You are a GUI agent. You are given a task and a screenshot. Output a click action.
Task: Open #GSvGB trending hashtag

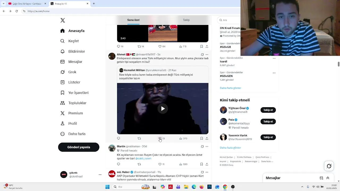[225, 47]
